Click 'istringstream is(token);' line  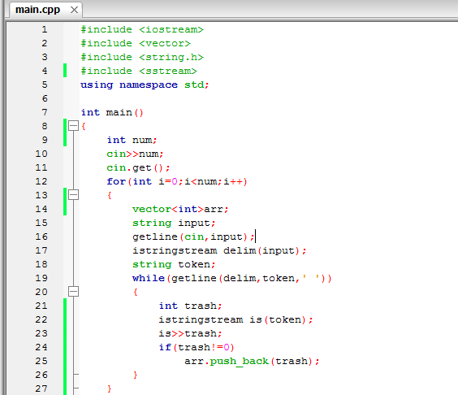[235, 319]
